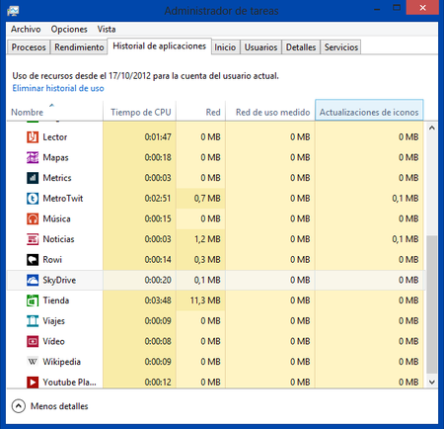
Task: Click the vertical scrollbar thumb
Action: click(432, 304)
